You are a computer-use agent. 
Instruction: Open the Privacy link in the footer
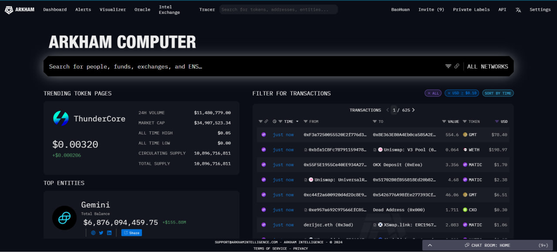click(x=300, y=249)
